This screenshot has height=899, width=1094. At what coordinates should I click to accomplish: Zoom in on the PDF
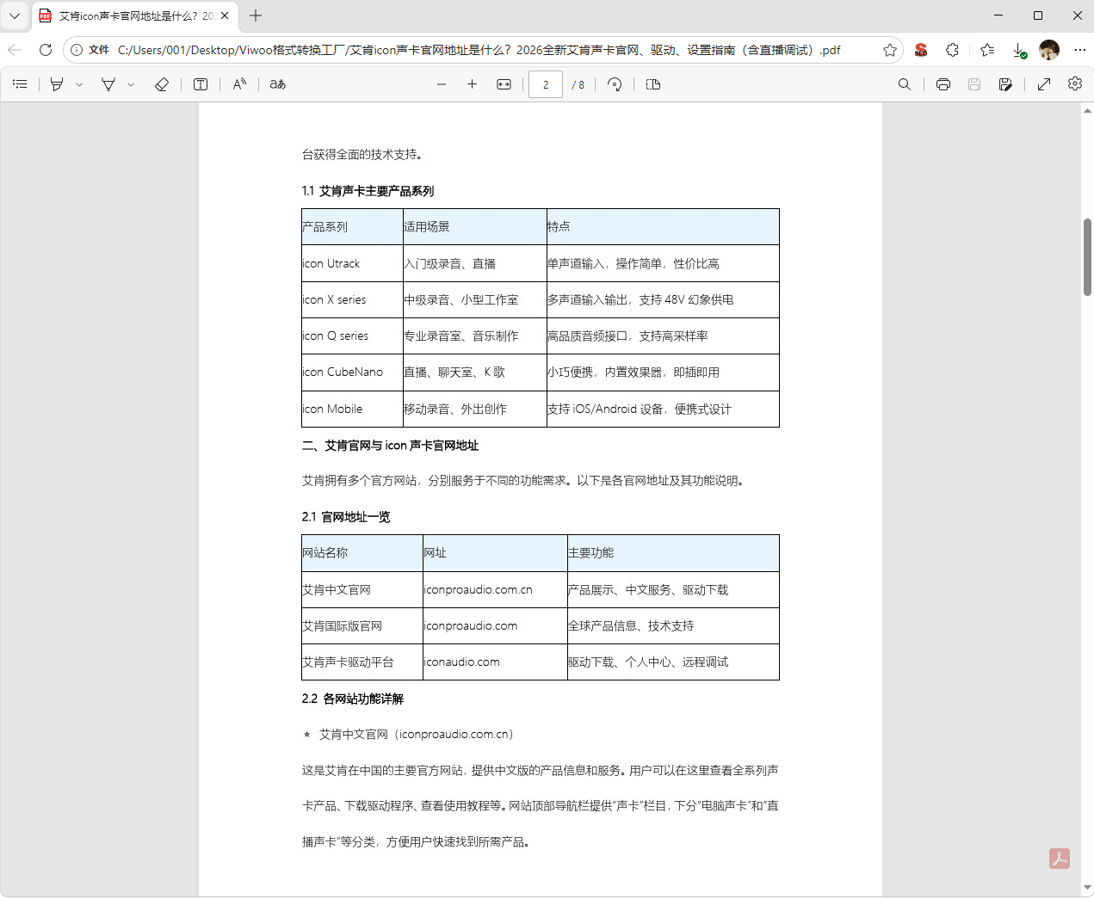472,84
